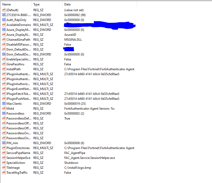212x183 pixels.
Task: Click "FortiAuthenticator Agent Version: %v" data
Action: (90, 109)
